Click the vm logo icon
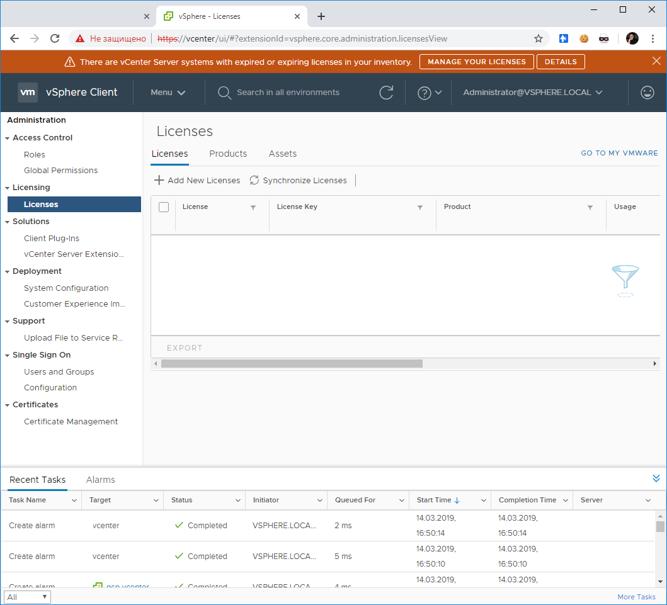The width and height of the screenshot is (667, 605). click(x=28, y=93)
